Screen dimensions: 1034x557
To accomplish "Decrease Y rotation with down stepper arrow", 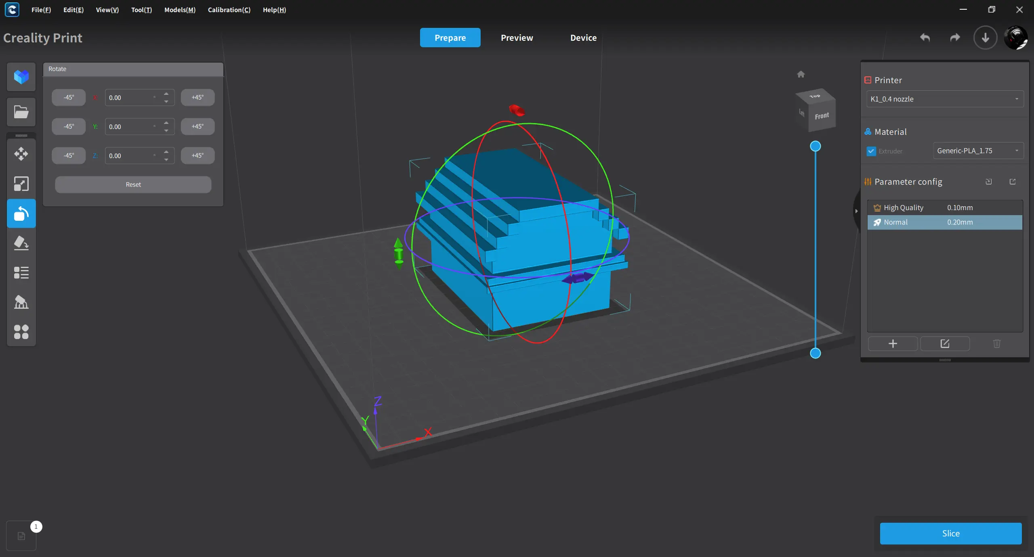I will (x=166, y=130).
